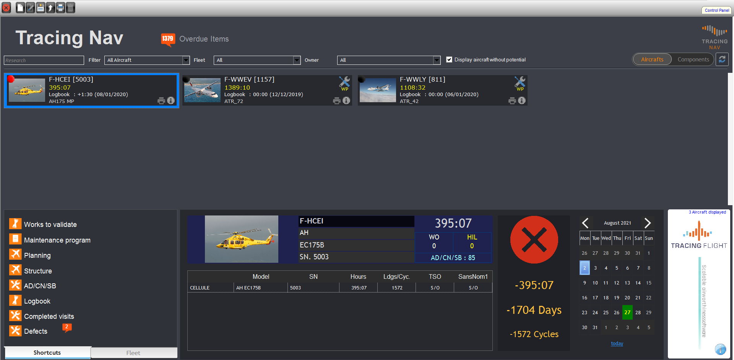The image size is (734, 360).
Task: Click the refresh icon beside Components
Action: 722,59
